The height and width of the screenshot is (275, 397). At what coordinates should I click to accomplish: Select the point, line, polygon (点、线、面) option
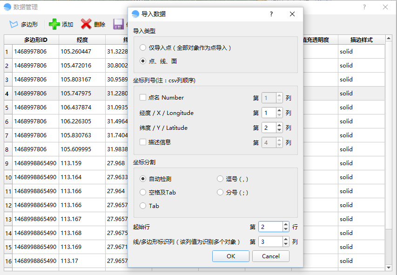point(143,61)
